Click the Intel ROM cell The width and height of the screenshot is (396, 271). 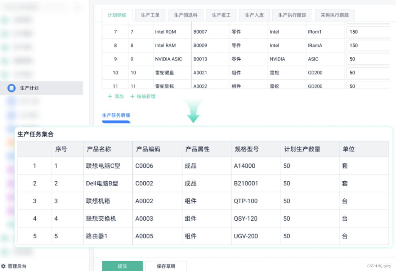point(172,32)
